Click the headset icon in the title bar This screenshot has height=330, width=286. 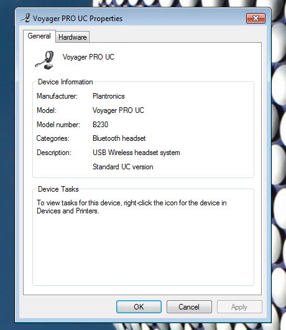25,18
